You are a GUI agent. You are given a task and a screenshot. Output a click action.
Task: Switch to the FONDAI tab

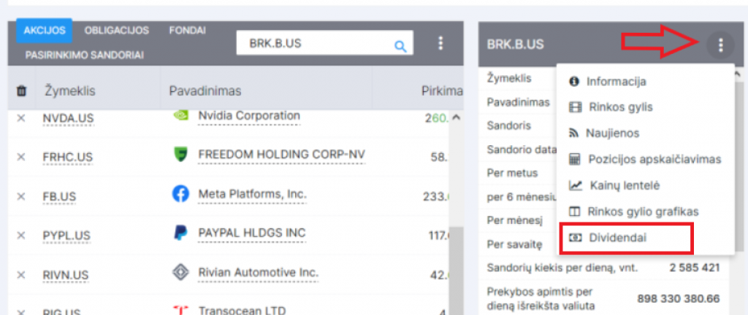tap(187, 31)
